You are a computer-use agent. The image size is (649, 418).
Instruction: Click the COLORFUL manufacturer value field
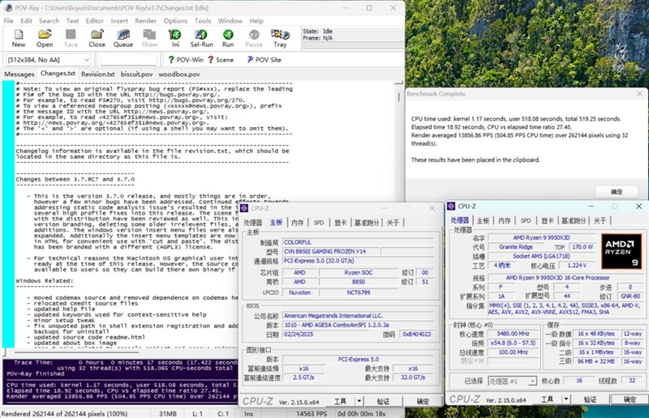click(x=359, y=242)
